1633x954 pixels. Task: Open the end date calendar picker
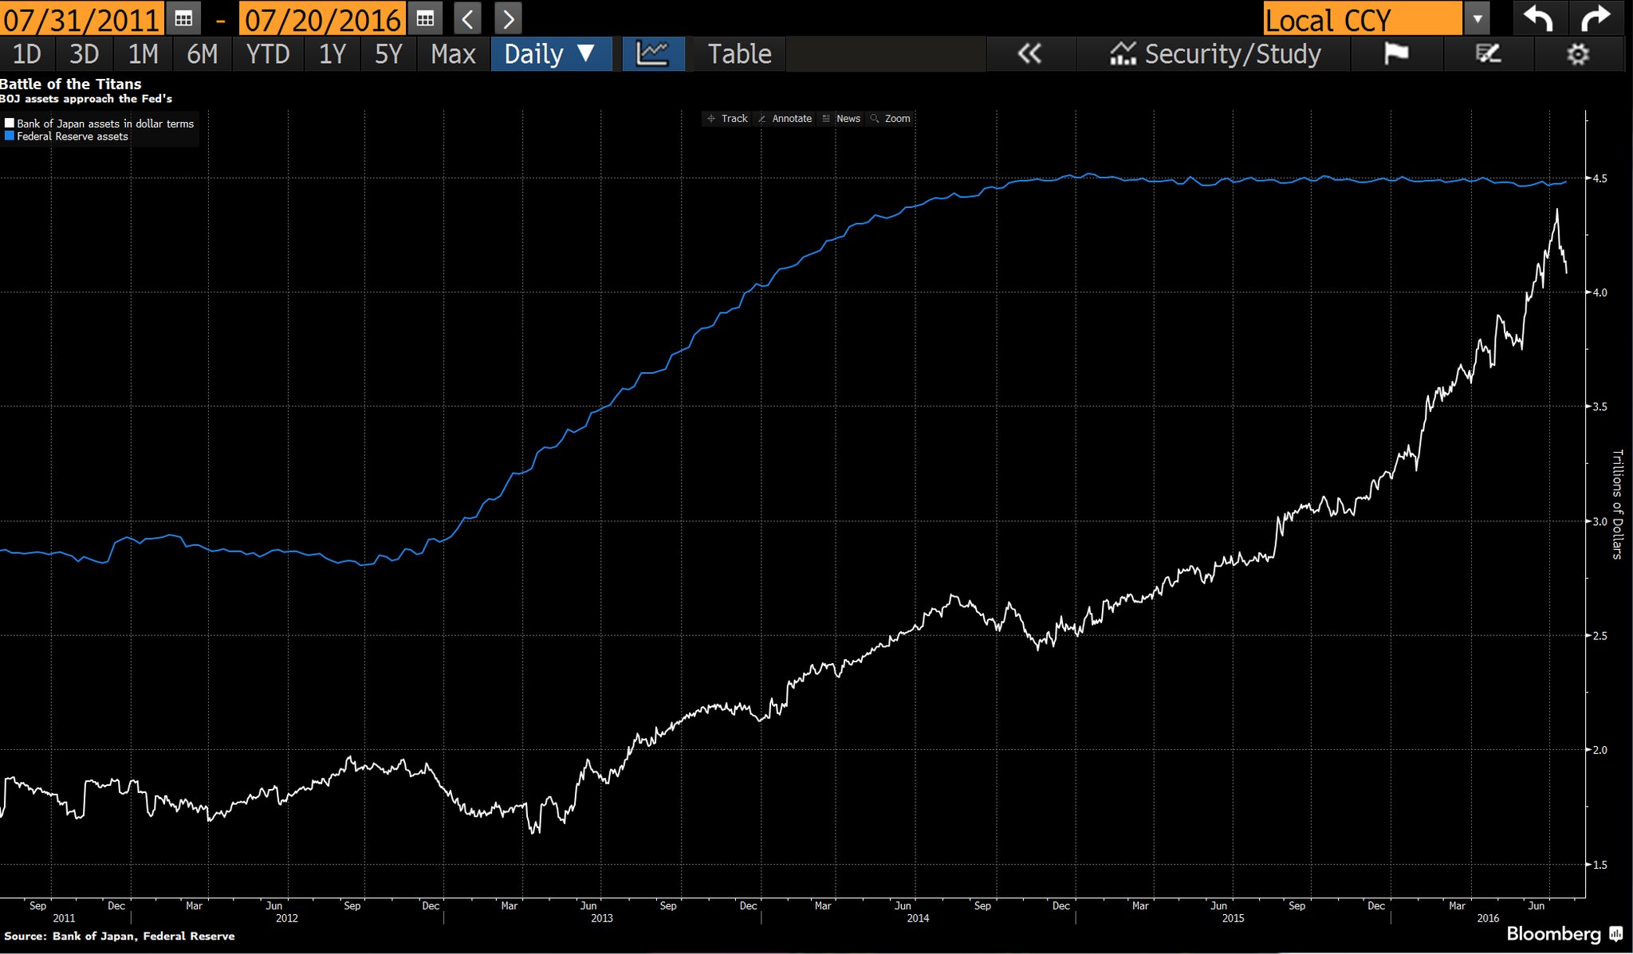pyautogui.click(x=425, y=18)
